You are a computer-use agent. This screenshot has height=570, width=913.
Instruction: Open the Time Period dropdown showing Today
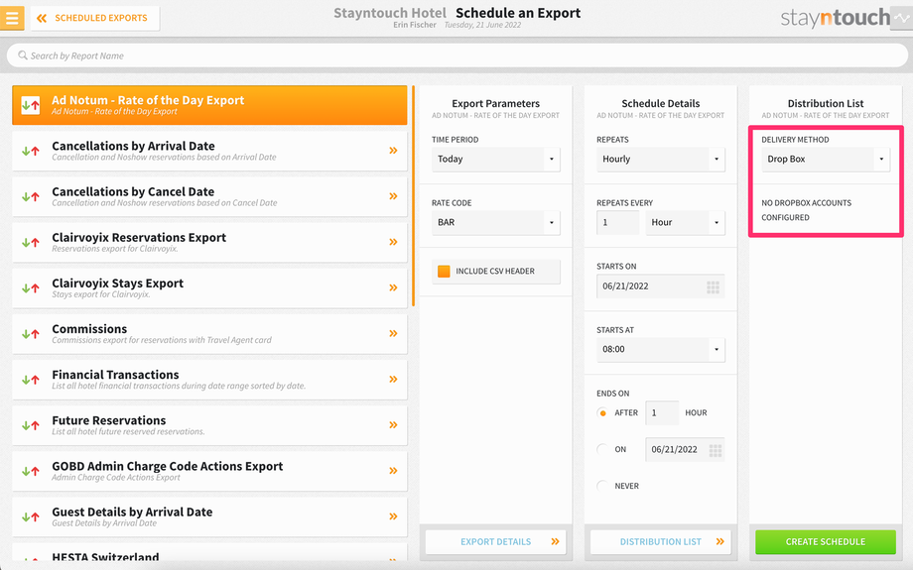495,159
